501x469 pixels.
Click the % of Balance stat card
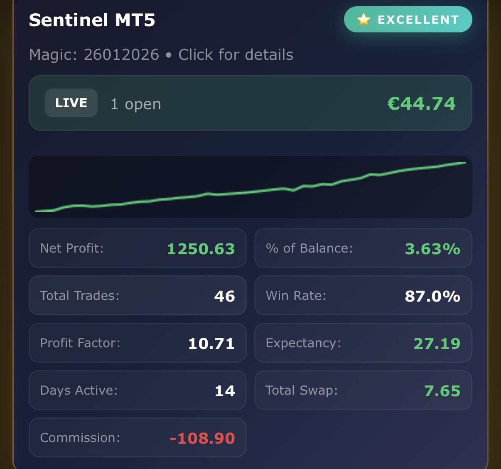[x=363, y=248]
